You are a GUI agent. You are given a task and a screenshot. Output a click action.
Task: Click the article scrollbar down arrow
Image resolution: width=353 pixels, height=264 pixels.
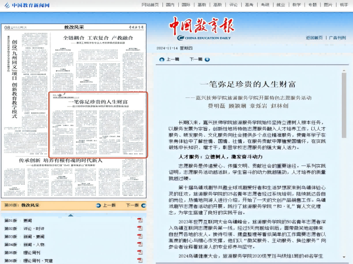pos(344,257)
